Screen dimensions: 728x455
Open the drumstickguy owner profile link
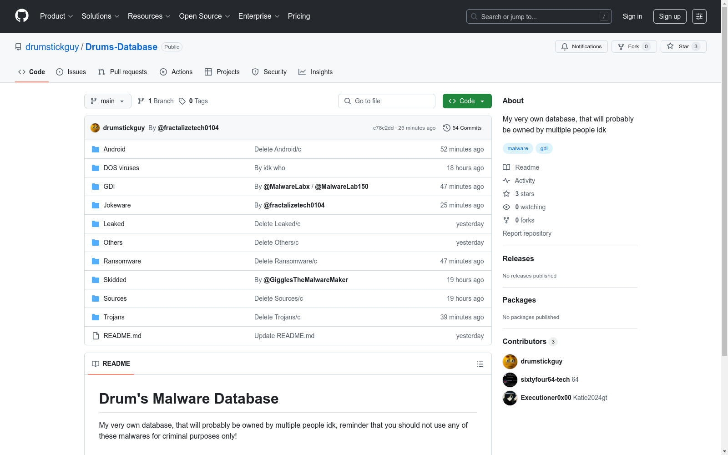tap(52, 47)
